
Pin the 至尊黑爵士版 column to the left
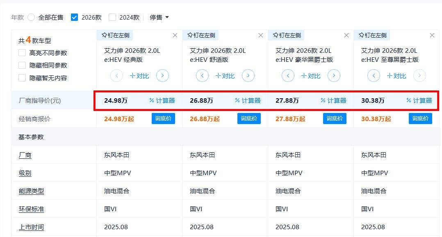[372, 35]
